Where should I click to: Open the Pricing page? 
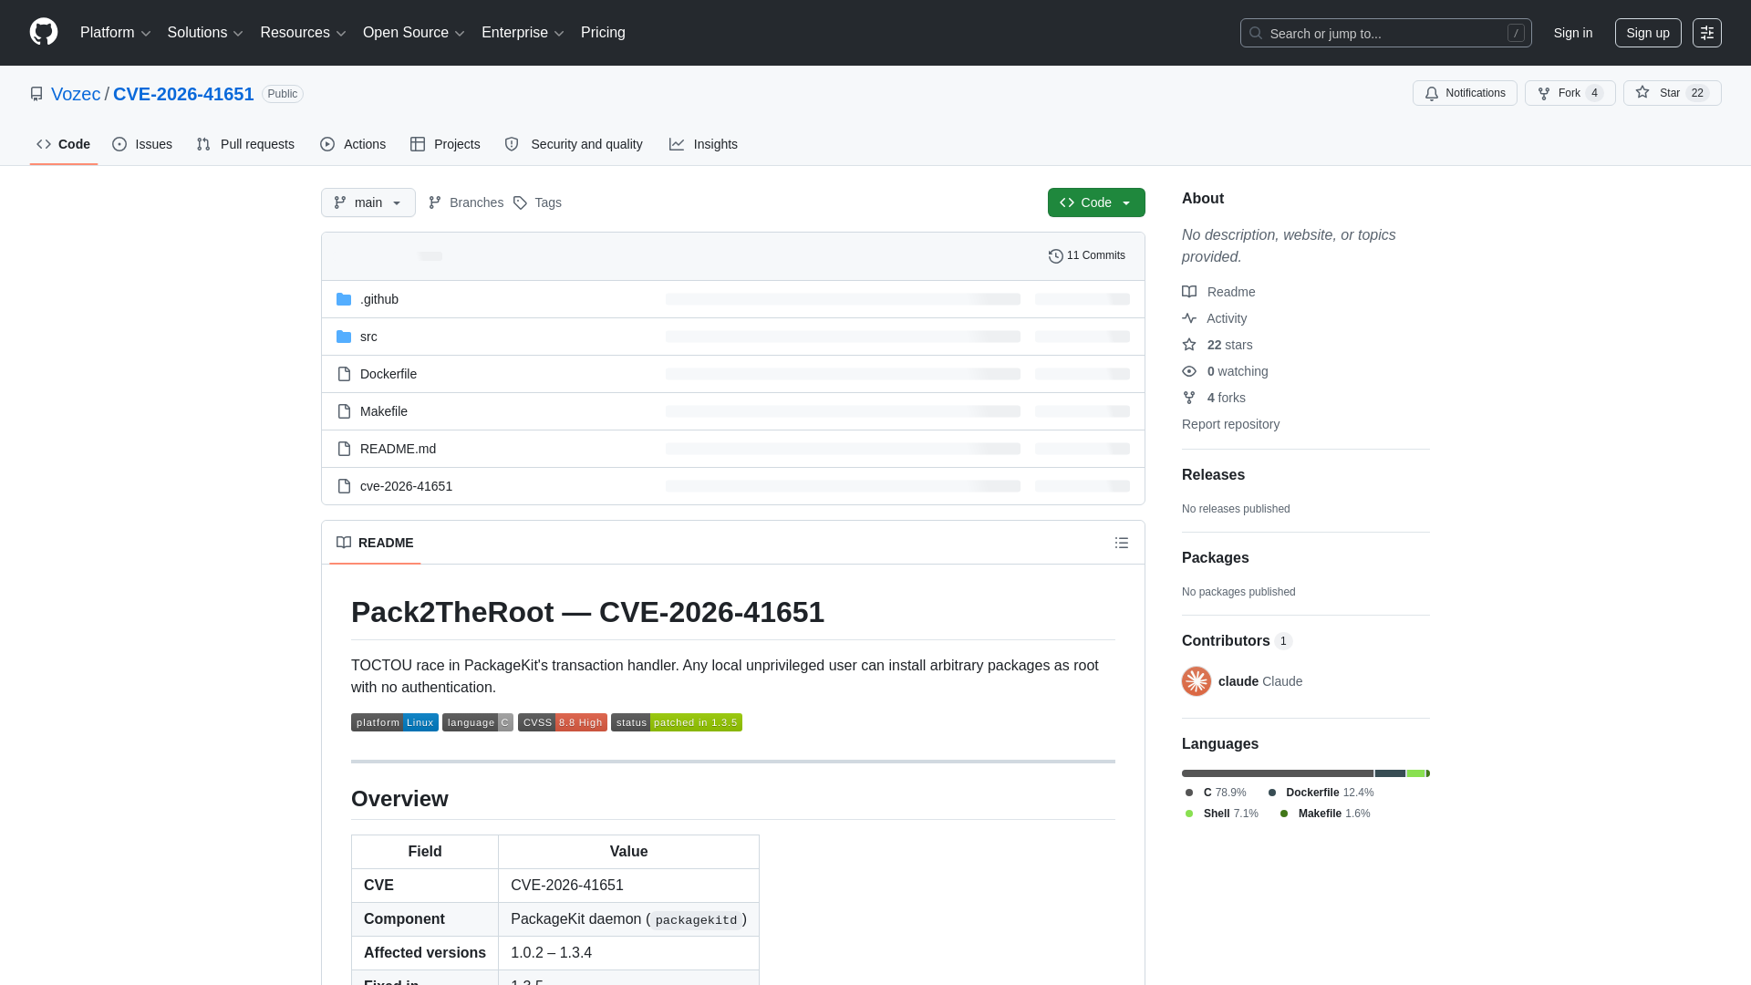603,33
